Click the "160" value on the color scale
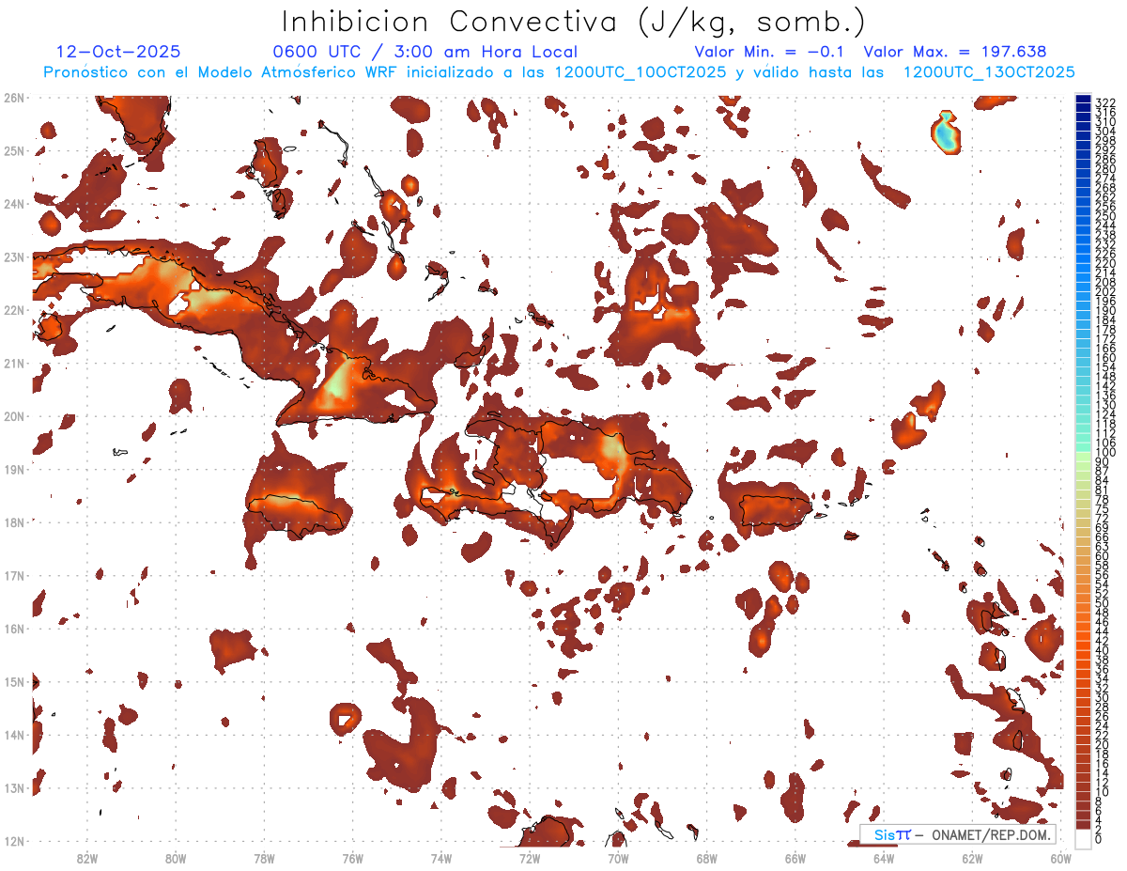 (x=1104, y=358)
